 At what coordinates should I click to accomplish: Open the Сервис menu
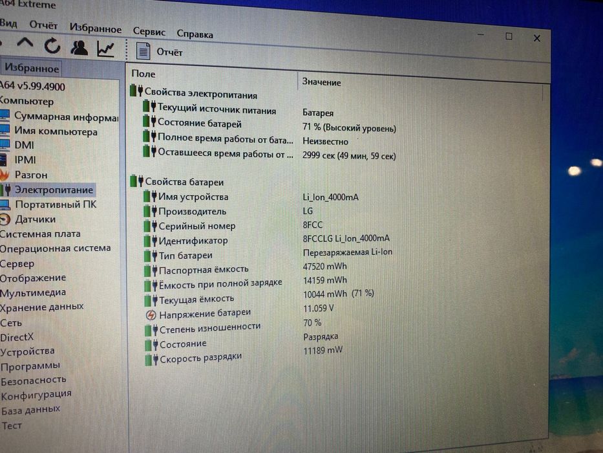tap(149, 32)
